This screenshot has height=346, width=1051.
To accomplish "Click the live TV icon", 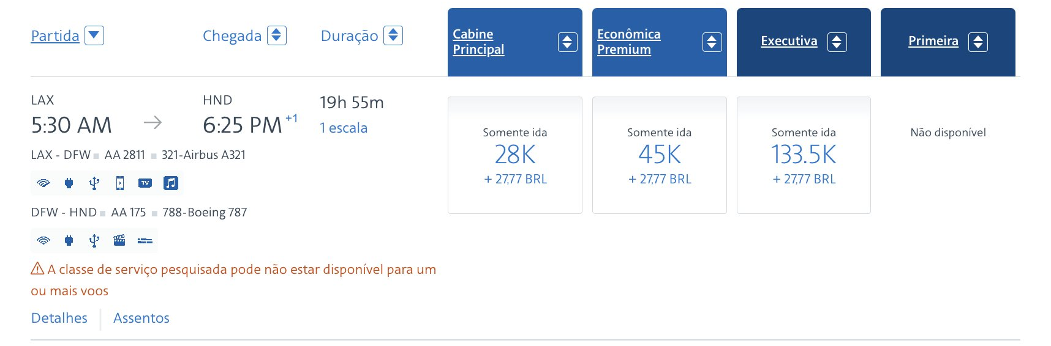I will click(x=145, y=183).
